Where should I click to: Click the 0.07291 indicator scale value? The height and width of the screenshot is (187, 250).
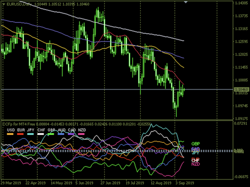click(x=241, y=123)
